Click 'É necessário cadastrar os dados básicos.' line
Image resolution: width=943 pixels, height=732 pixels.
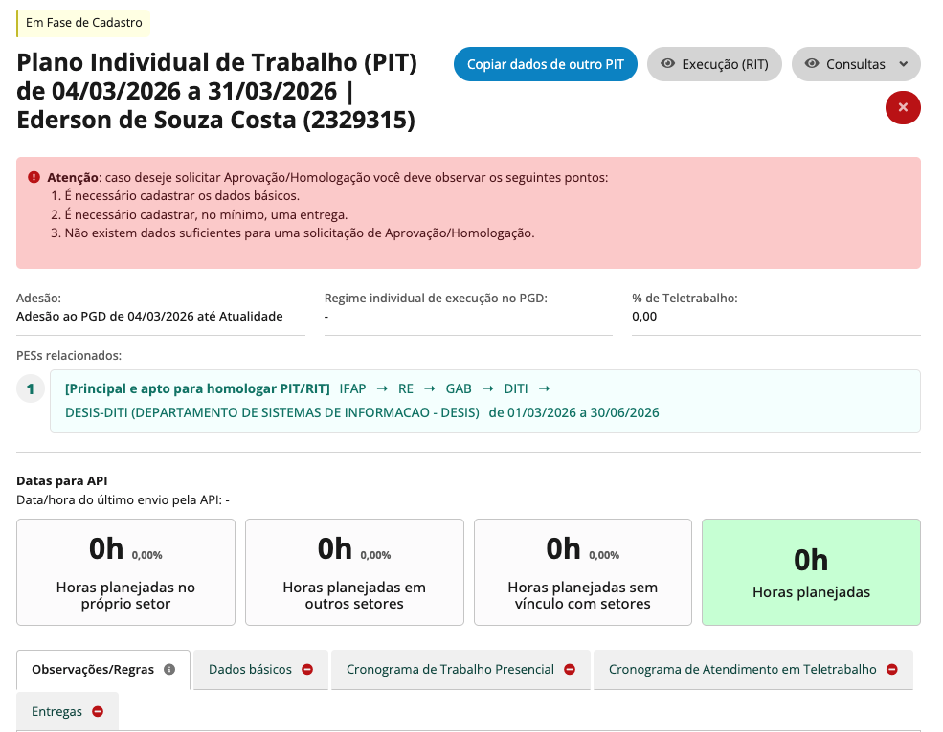pos(182,196)
